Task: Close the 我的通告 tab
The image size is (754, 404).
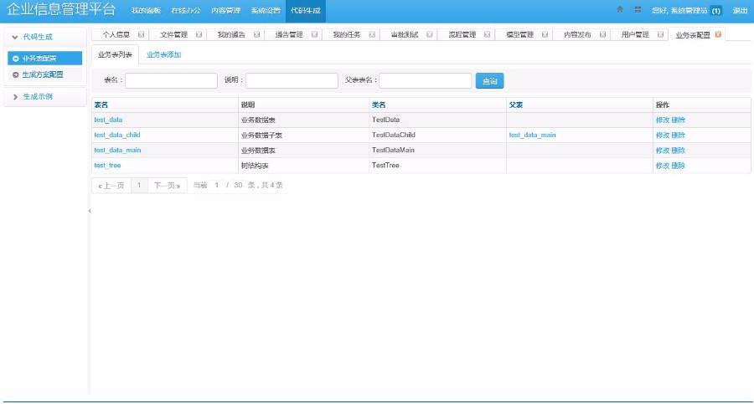Action: [256, 34]
